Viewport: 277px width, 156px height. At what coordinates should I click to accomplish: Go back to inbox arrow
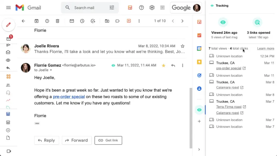[23, 21]
